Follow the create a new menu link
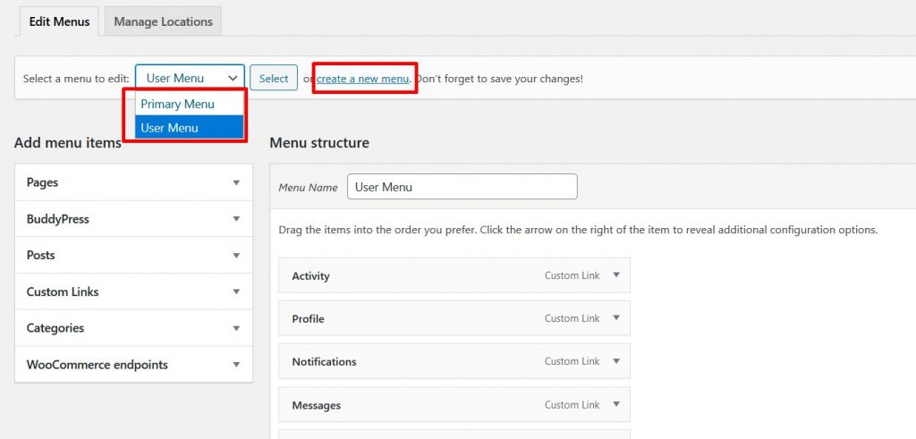Viewport: 916px width, 439px height. 363,78
